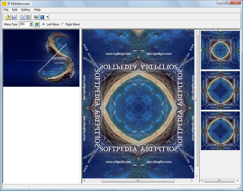Viewport: 243px width, 191px height.
Task: Increase Mirror Size with the up spinner arrow
Action: coord(31,23)
